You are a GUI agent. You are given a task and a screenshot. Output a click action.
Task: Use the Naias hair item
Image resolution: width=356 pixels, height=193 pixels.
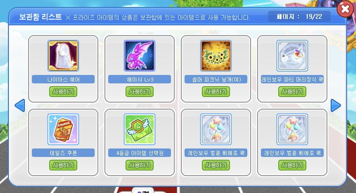click(63, 91)
